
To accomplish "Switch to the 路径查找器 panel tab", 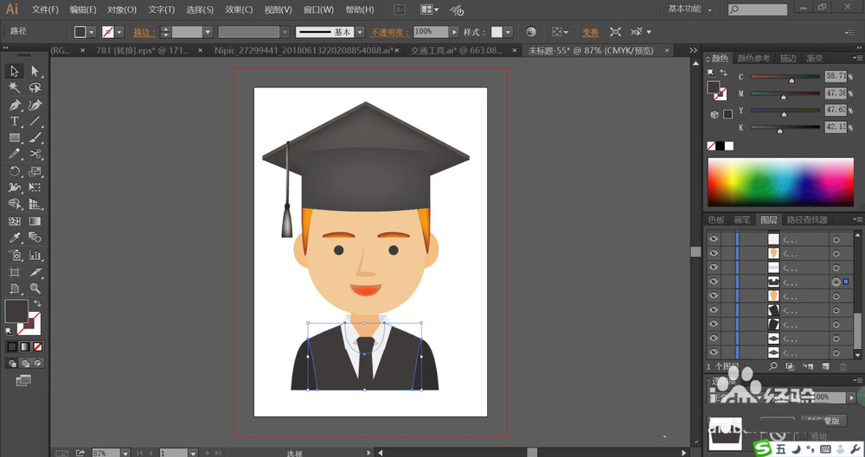I will (806, 220).
